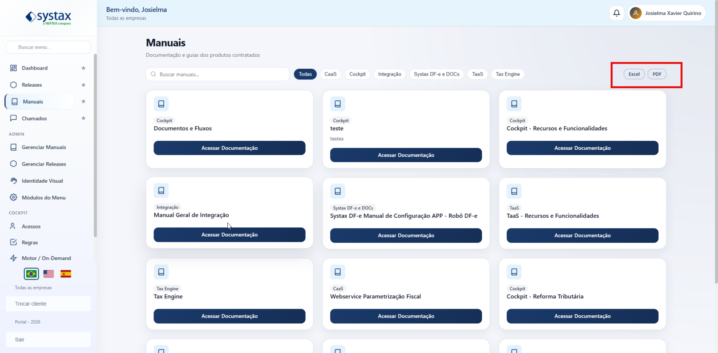Focus the Buscar manuais search field
718x353 pixels.
point(218,74)
